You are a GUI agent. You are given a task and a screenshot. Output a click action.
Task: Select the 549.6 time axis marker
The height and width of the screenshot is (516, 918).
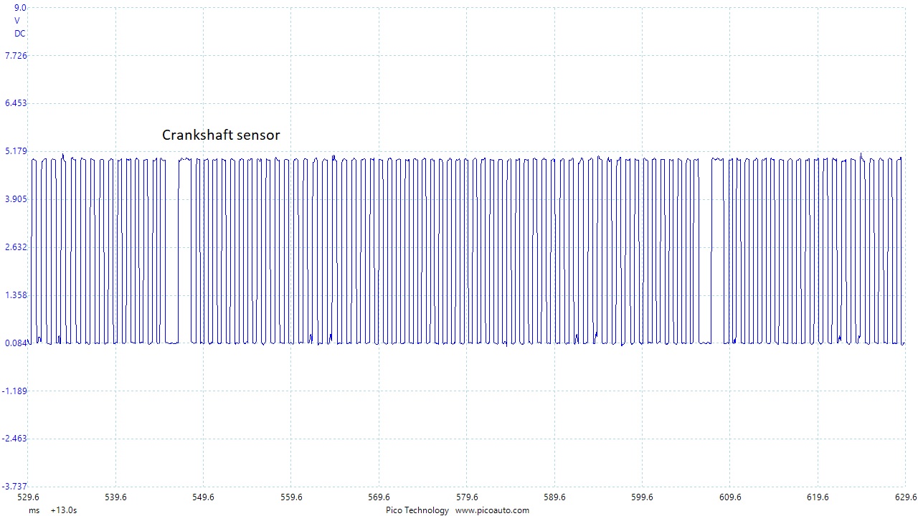(x=203, y=497)
